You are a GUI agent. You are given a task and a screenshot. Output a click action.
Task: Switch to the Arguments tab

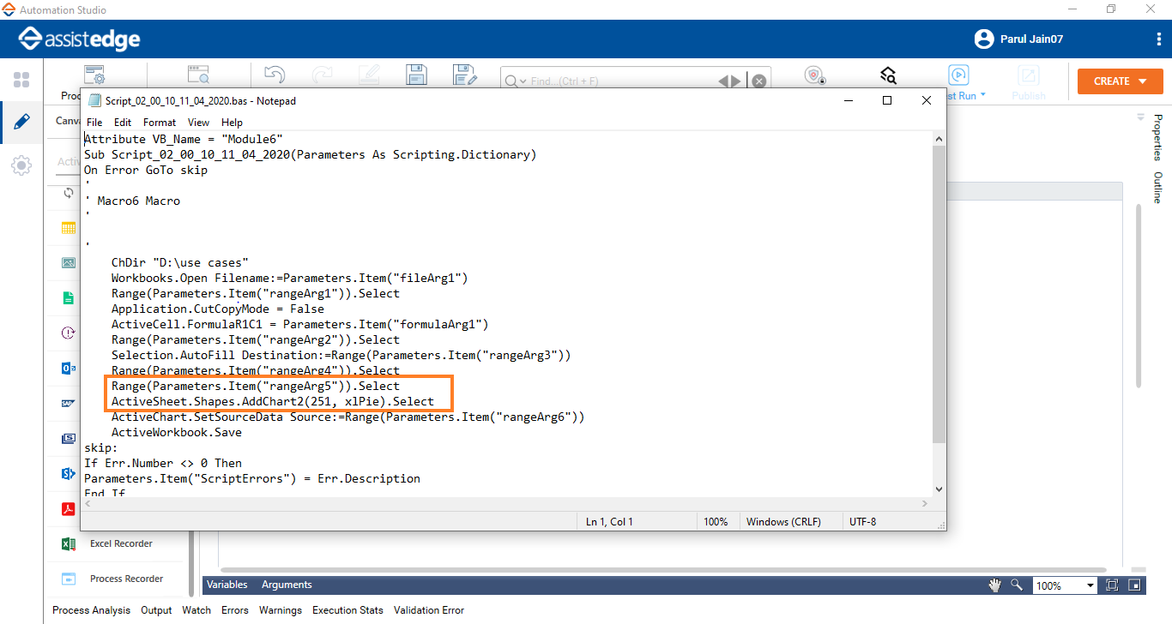tap(287, 585)
